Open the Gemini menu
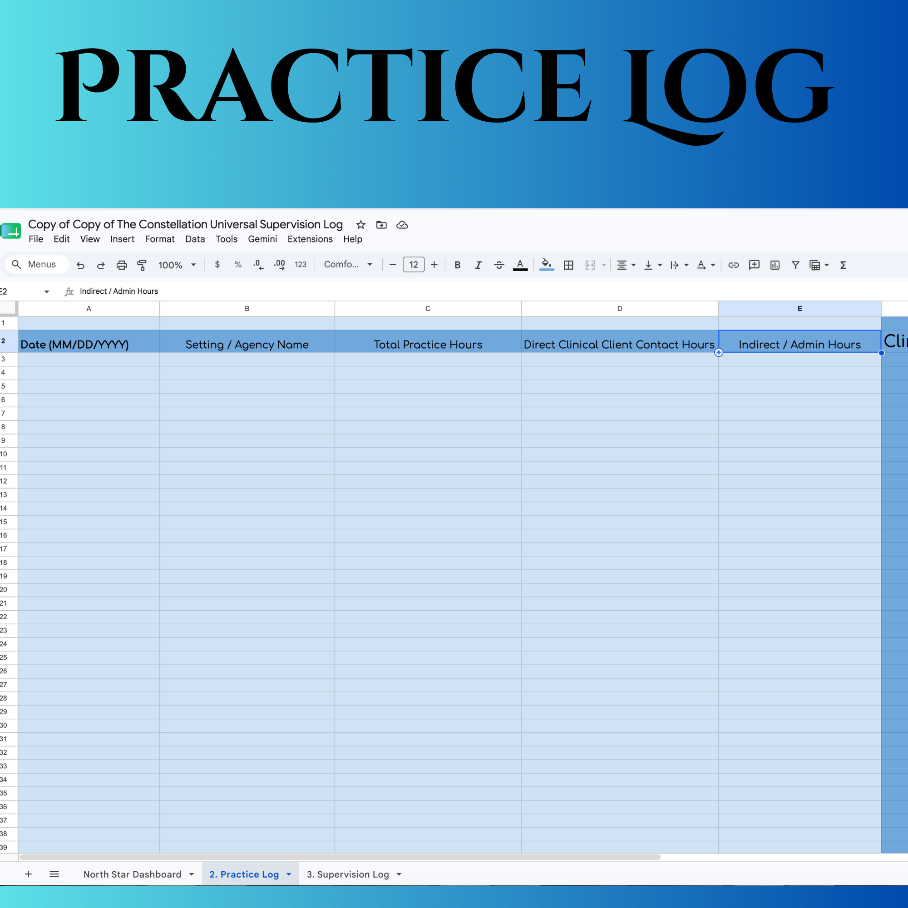Viewport: 908px width, 908px height. tap(263, 239)
